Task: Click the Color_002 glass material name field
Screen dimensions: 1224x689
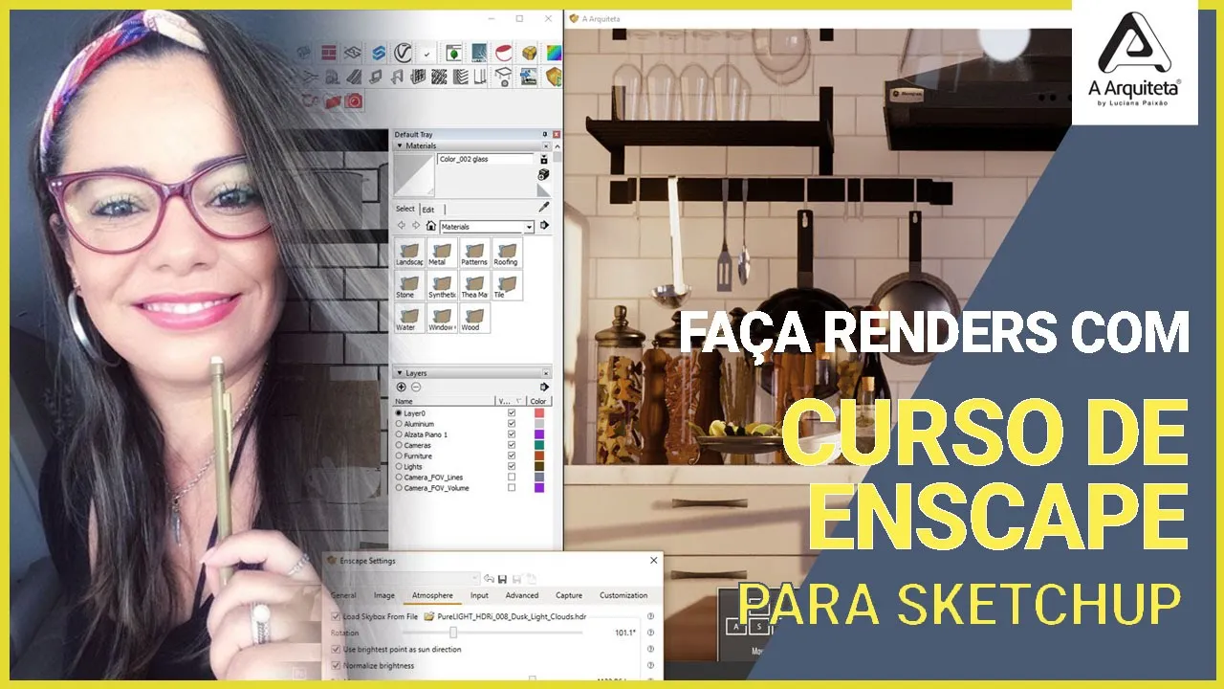Action: click(x=485, y=160)
